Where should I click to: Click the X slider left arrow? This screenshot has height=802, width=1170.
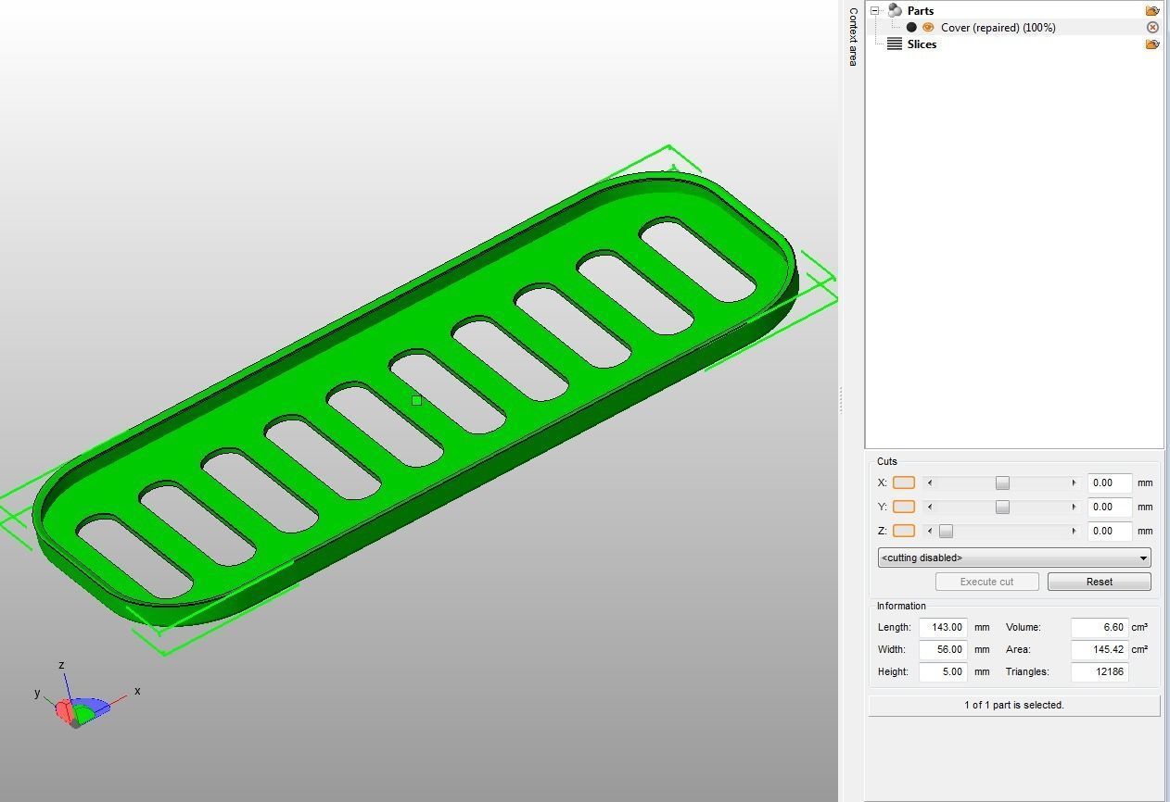[x=930, y=482]
